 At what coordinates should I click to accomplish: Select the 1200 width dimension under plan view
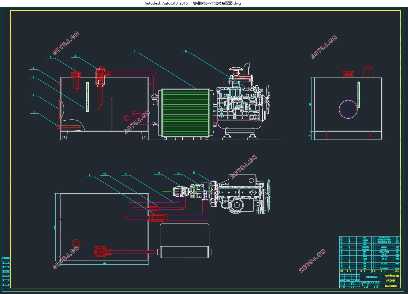(104, 263)
